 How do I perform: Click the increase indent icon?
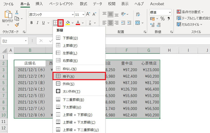[129, 23]
